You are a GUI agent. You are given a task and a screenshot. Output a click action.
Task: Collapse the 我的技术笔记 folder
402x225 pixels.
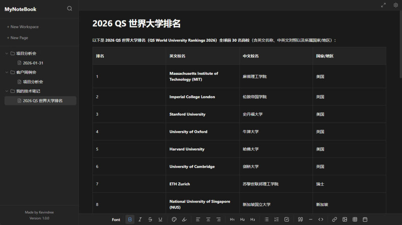7,91
